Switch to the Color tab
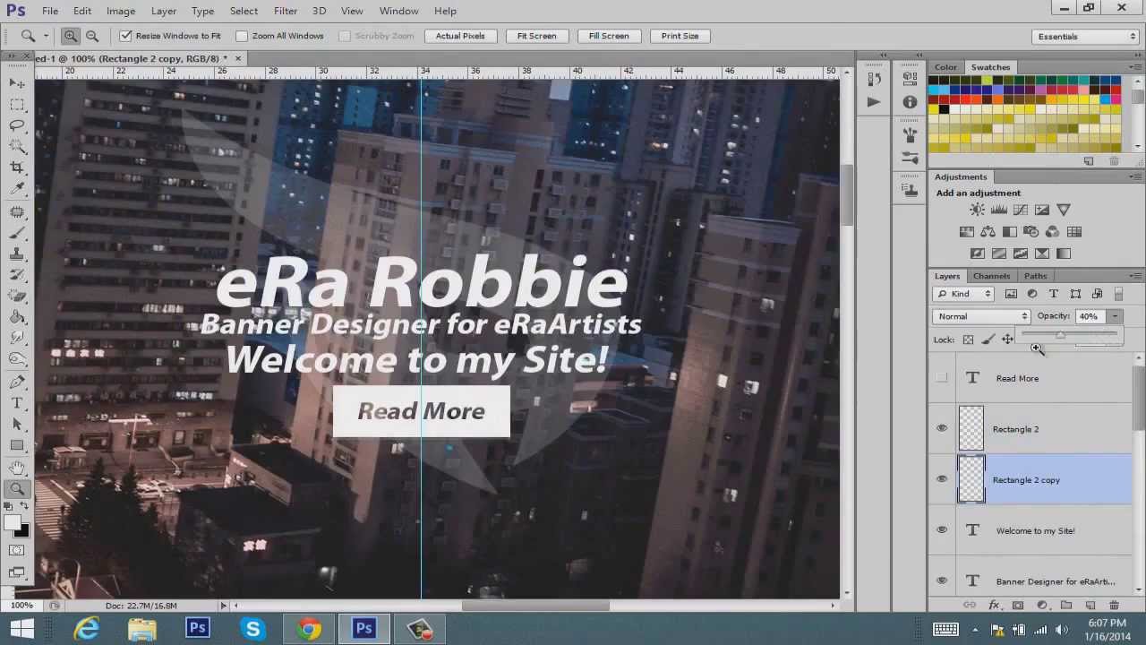 [x=945, y=67]
